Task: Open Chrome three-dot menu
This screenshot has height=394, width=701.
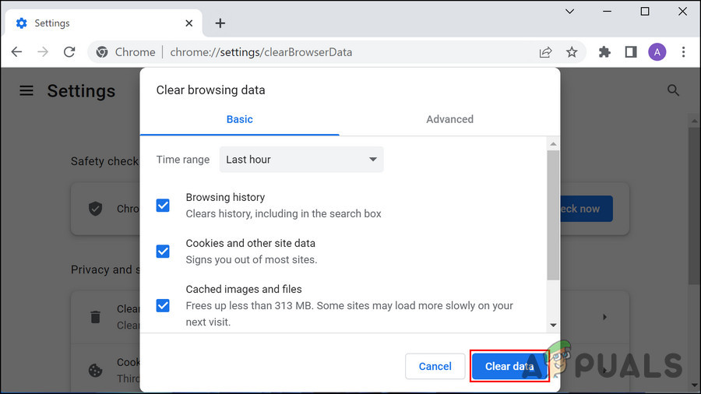Action: pos(684,52)
